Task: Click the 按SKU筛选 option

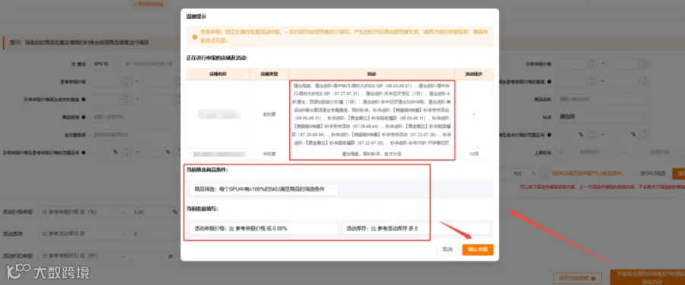Action: coord(653,174)
